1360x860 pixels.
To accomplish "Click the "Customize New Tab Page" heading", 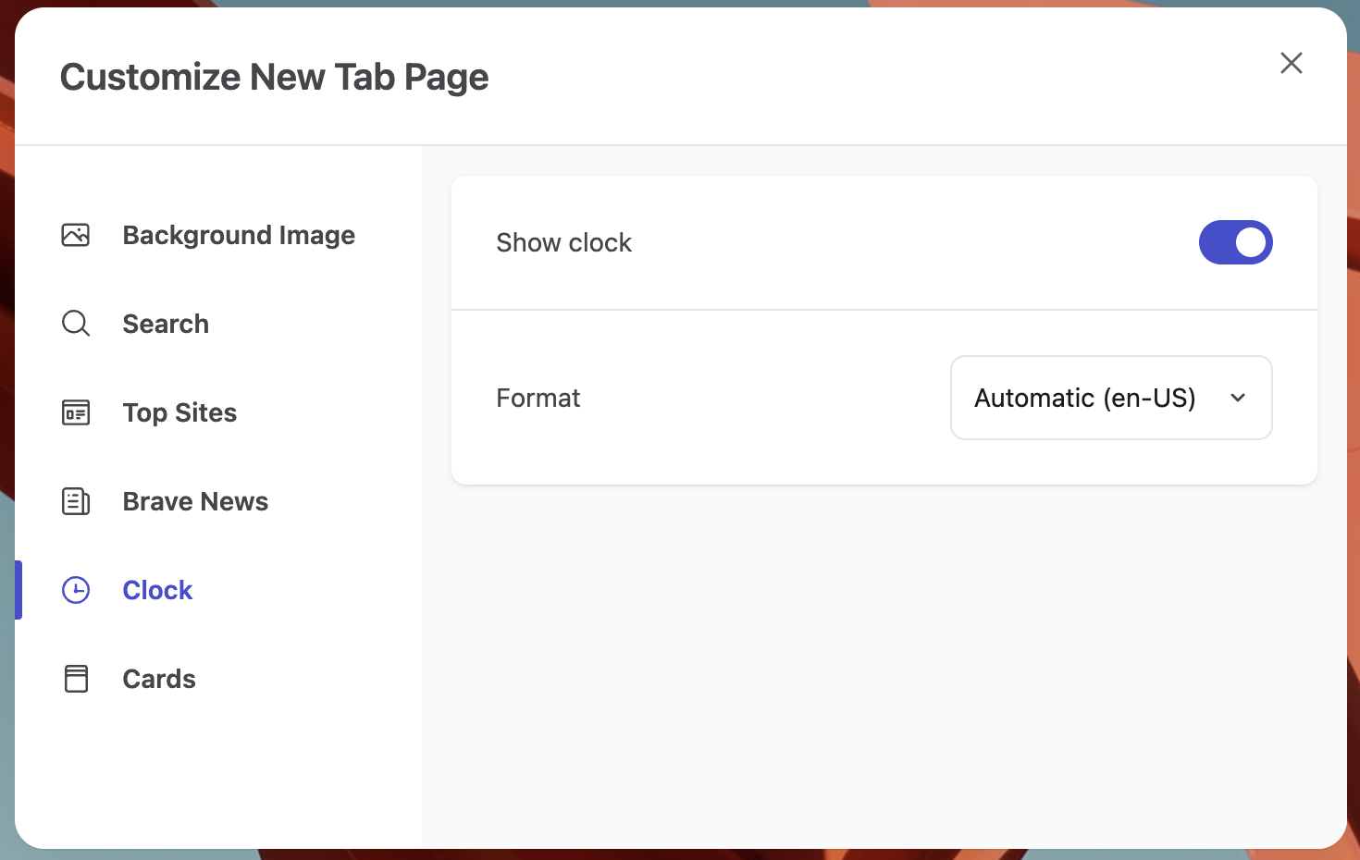I will [x=274, y=78].
